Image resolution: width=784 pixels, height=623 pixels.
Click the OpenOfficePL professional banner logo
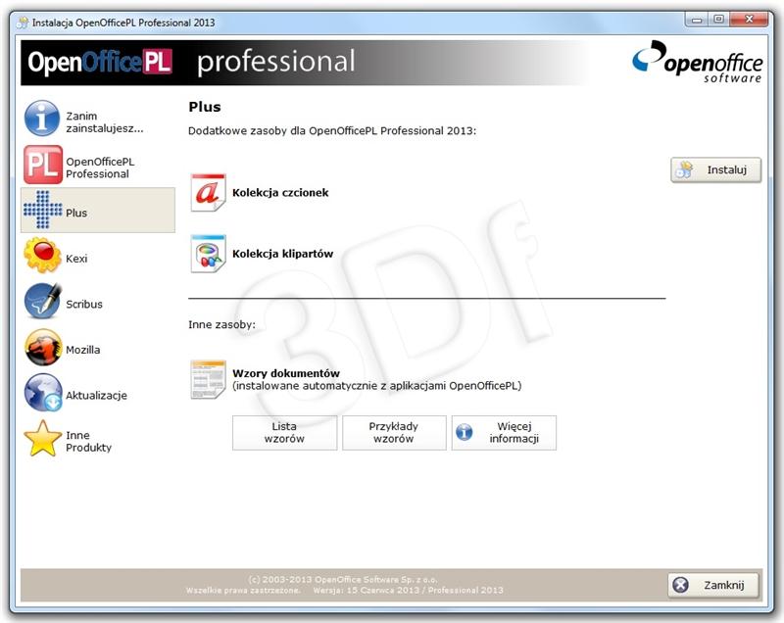[x=192, y=63]
